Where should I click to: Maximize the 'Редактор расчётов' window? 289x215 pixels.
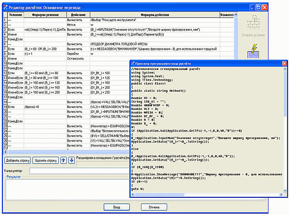[258, 7]
